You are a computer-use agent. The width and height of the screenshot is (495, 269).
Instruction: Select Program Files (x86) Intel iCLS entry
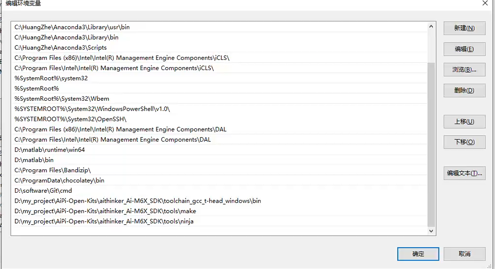(x=219, y=58)
